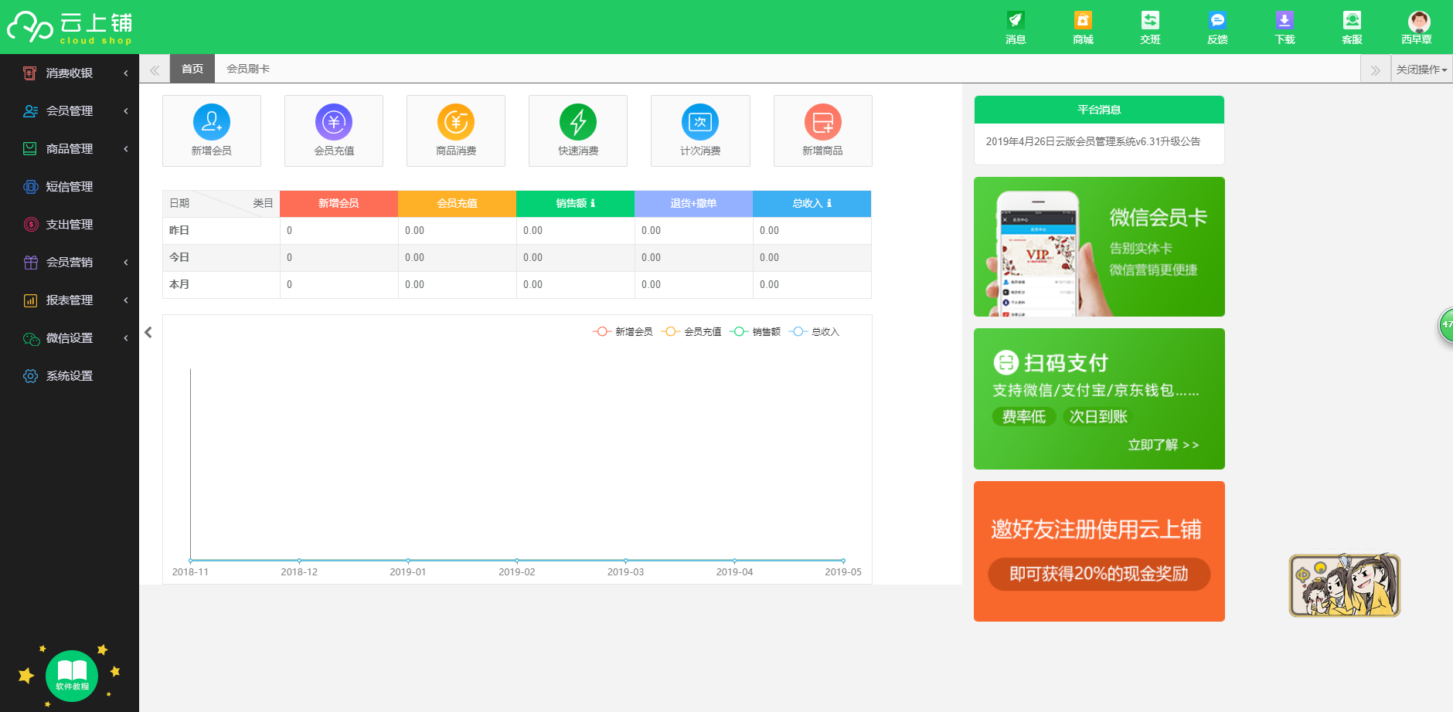Click the 会员管理 member management sidebar icon
The height and width of the screenshot is (712, 1453).
tap(30, 111)
